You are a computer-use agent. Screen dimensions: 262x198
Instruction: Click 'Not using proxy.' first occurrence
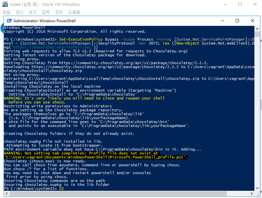coord(22,59)
